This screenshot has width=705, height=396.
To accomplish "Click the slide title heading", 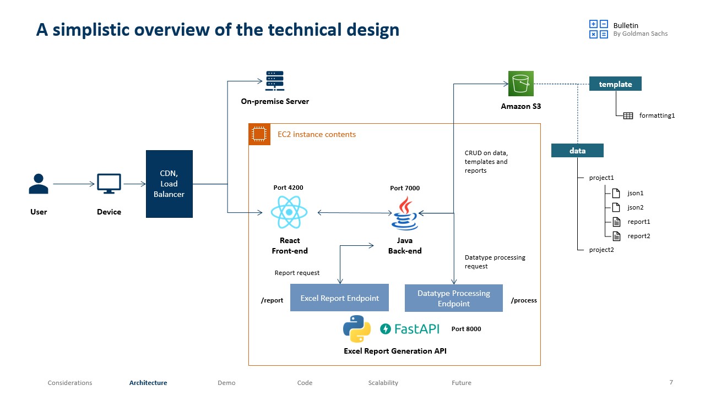I will [218, 29].
